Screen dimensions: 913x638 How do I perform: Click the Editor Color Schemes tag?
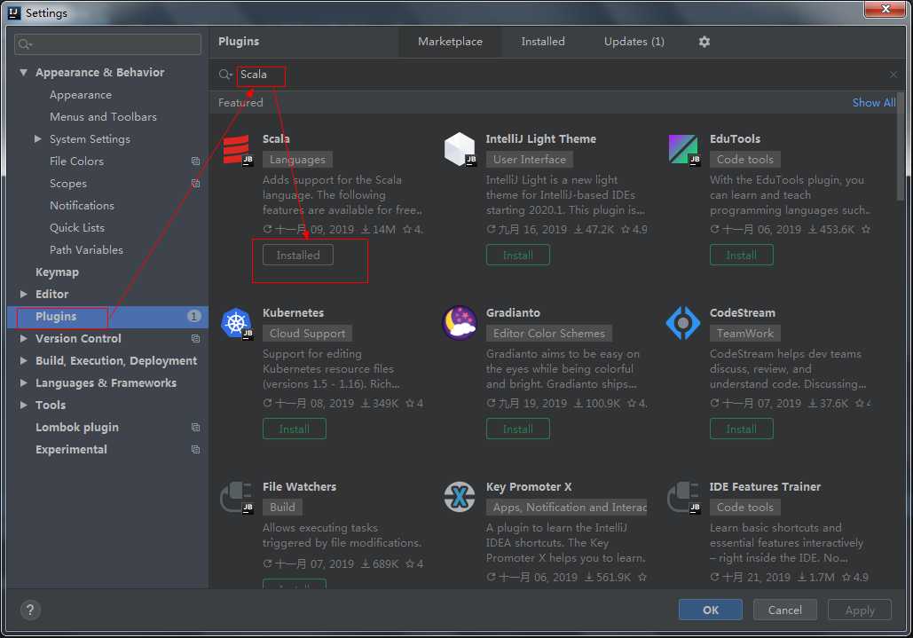[549, 334]
